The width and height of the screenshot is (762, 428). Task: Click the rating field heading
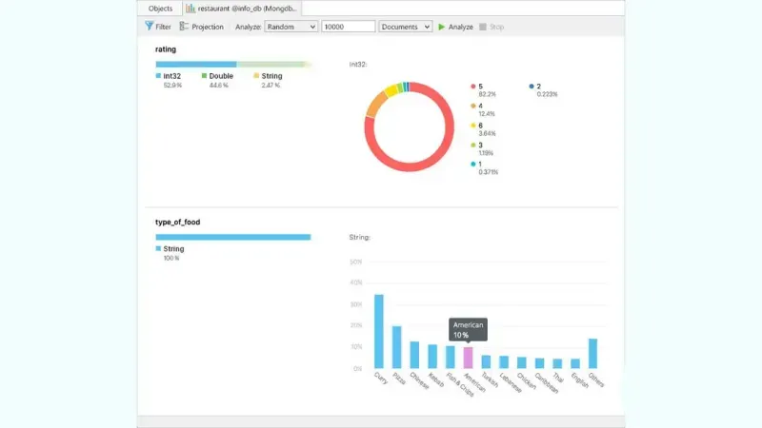point(166,49)
